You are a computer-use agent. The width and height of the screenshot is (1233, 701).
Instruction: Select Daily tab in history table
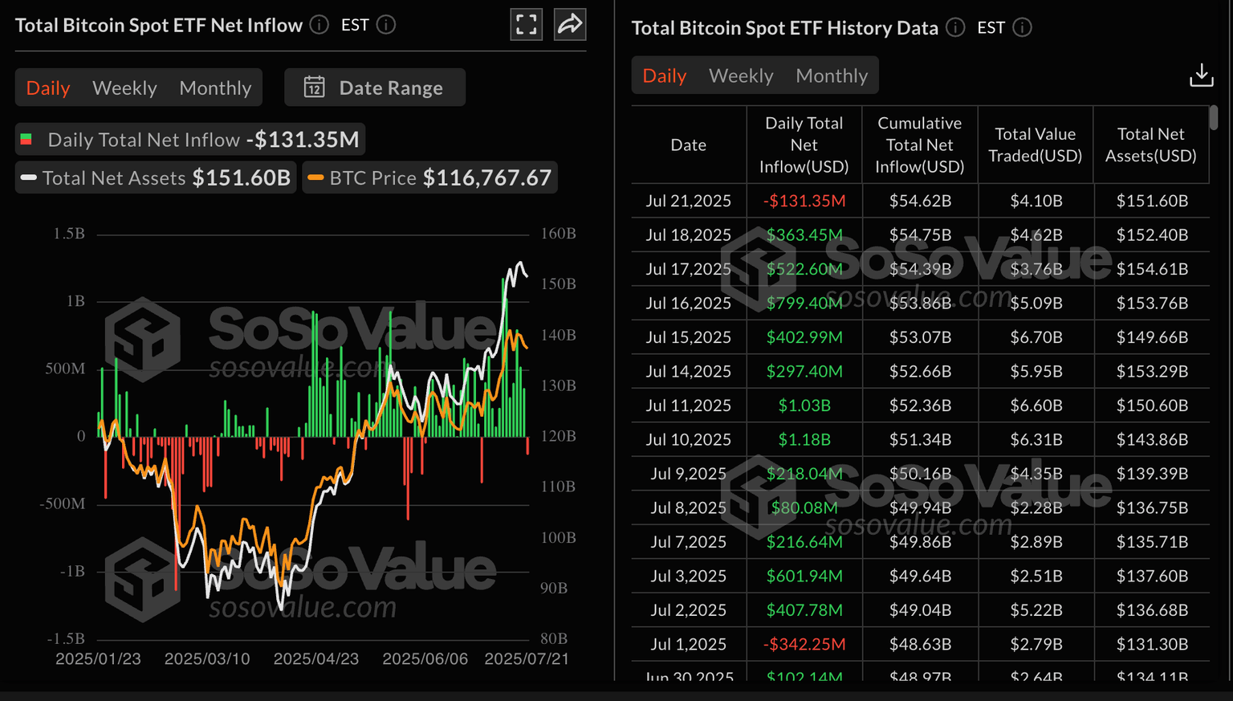(x=665, y=75)
